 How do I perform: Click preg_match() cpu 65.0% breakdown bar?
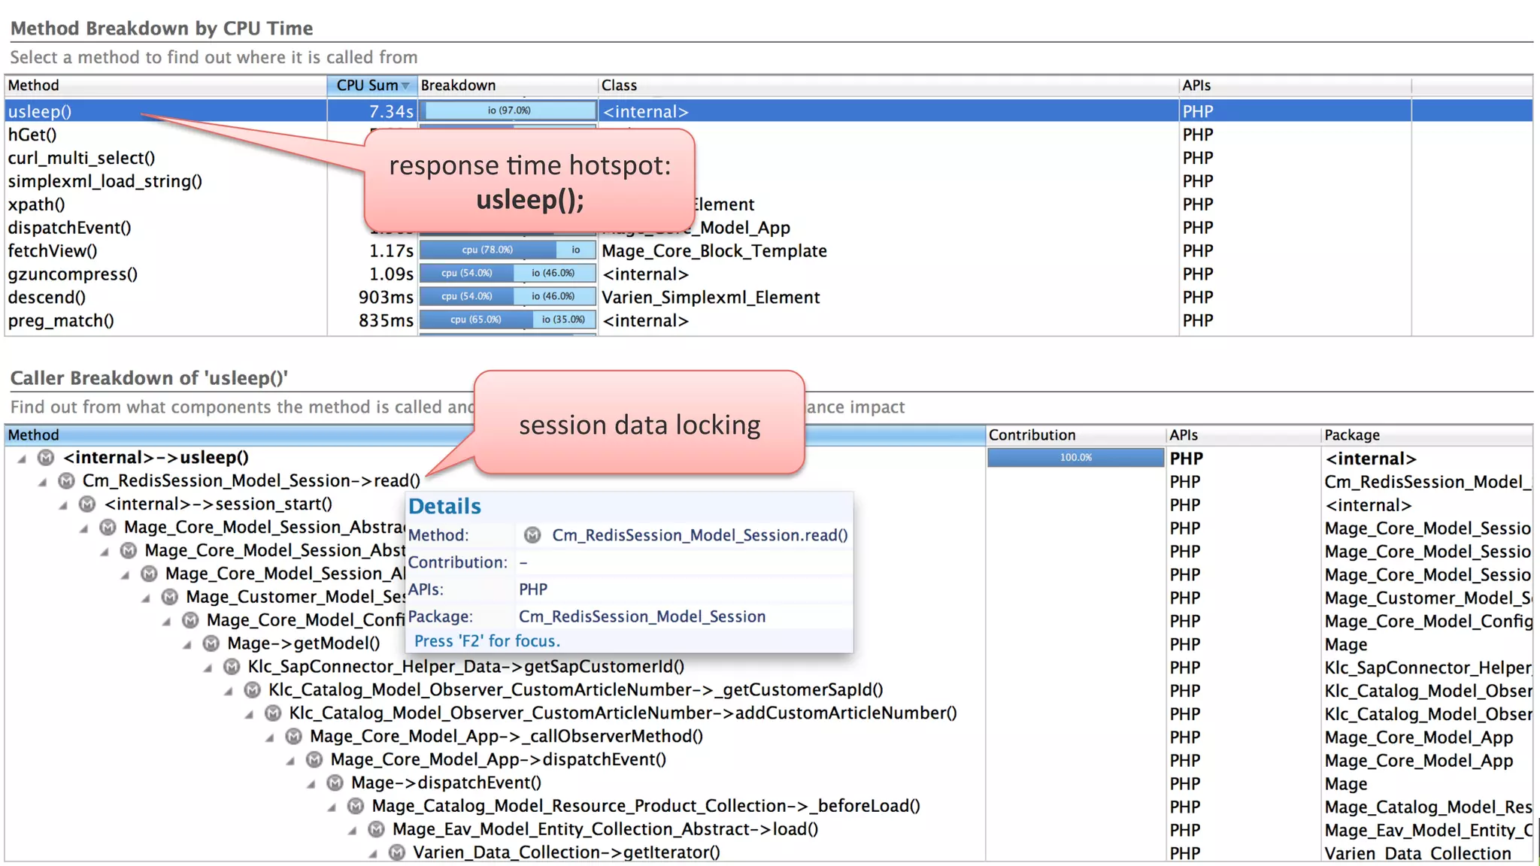476,320
